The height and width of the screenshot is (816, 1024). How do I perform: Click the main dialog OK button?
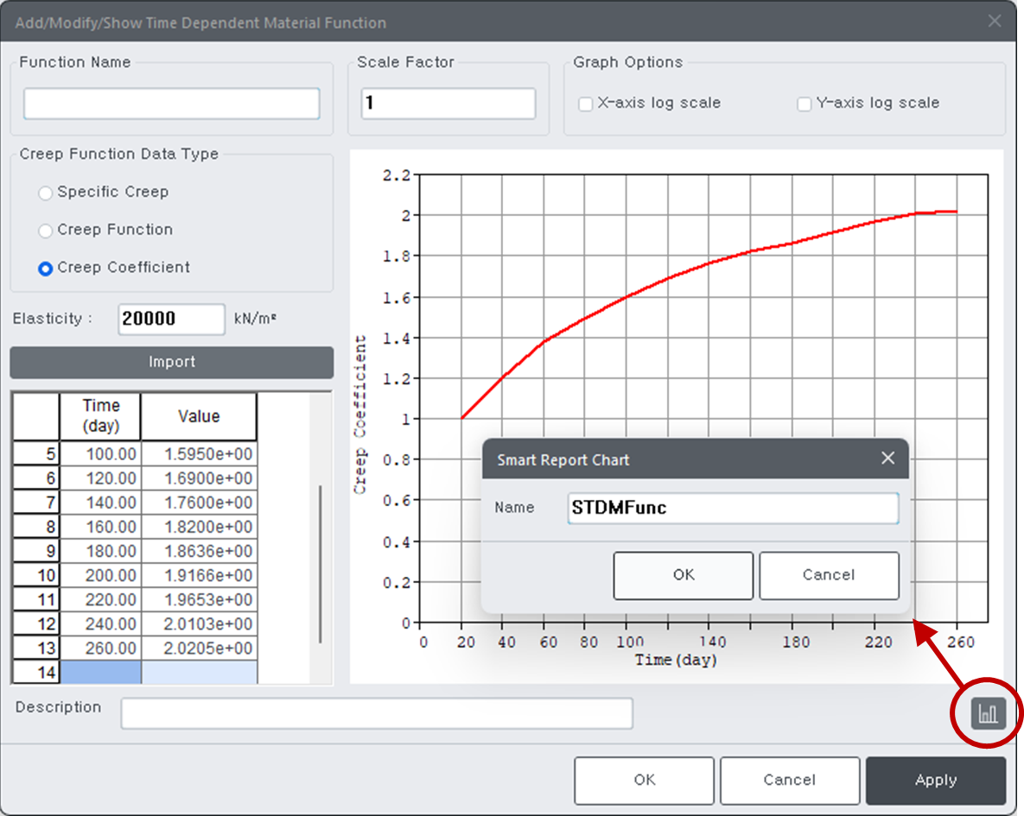[x=644, y=780]
